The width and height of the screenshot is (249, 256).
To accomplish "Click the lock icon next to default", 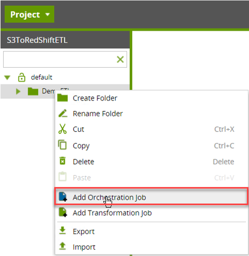I will click(22, 77).
